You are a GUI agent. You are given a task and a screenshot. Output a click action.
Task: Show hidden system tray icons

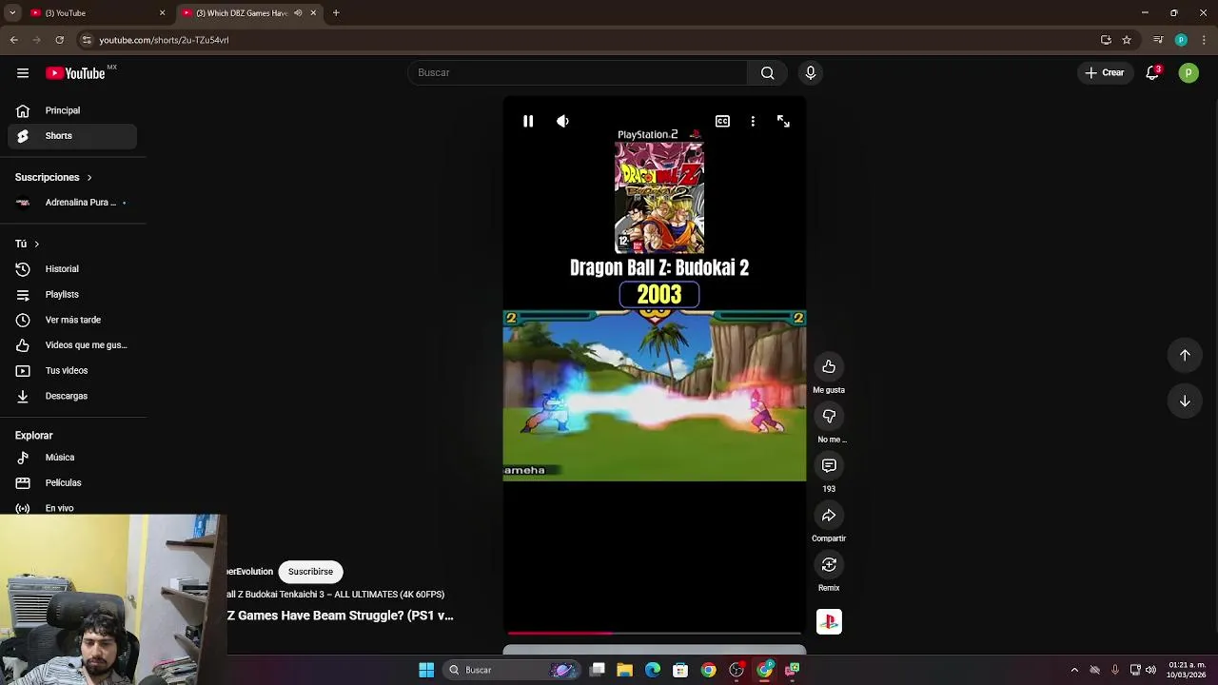click(1074, 670)
